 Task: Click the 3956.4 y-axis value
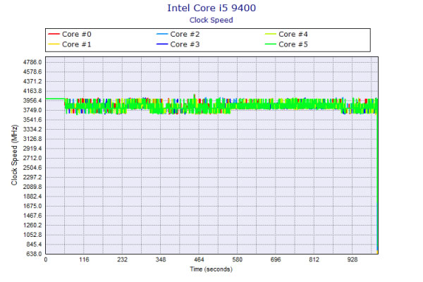click(32, 101)
